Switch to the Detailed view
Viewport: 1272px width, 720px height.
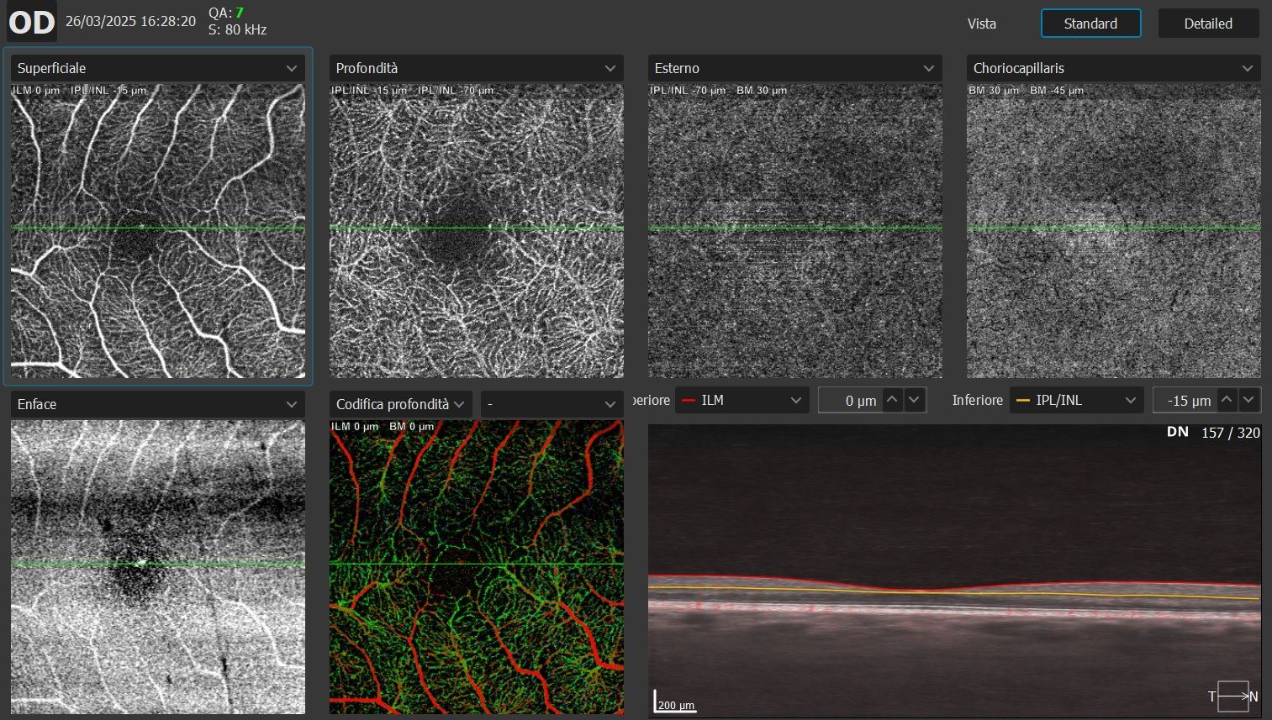pyautogui.click(x=1208, y=24)
